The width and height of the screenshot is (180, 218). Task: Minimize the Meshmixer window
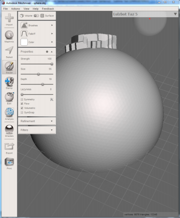pos(159,2)
